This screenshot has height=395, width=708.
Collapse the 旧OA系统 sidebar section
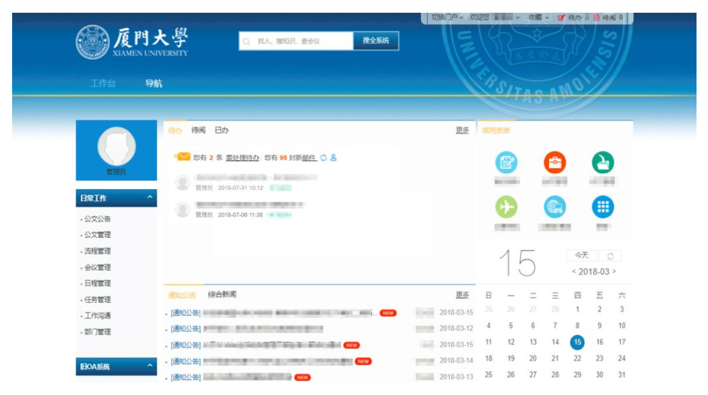150,366
